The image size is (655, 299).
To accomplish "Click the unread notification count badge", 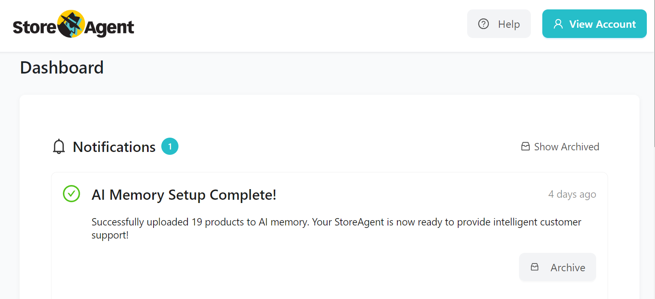I will 170,147.
